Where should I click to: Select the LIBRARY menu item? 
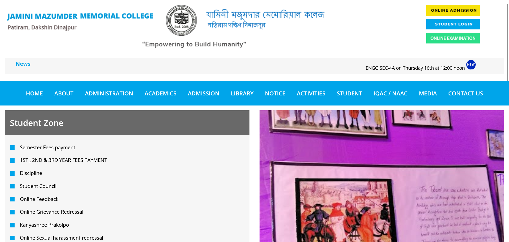pyautogui.click(x=242, y=93)
